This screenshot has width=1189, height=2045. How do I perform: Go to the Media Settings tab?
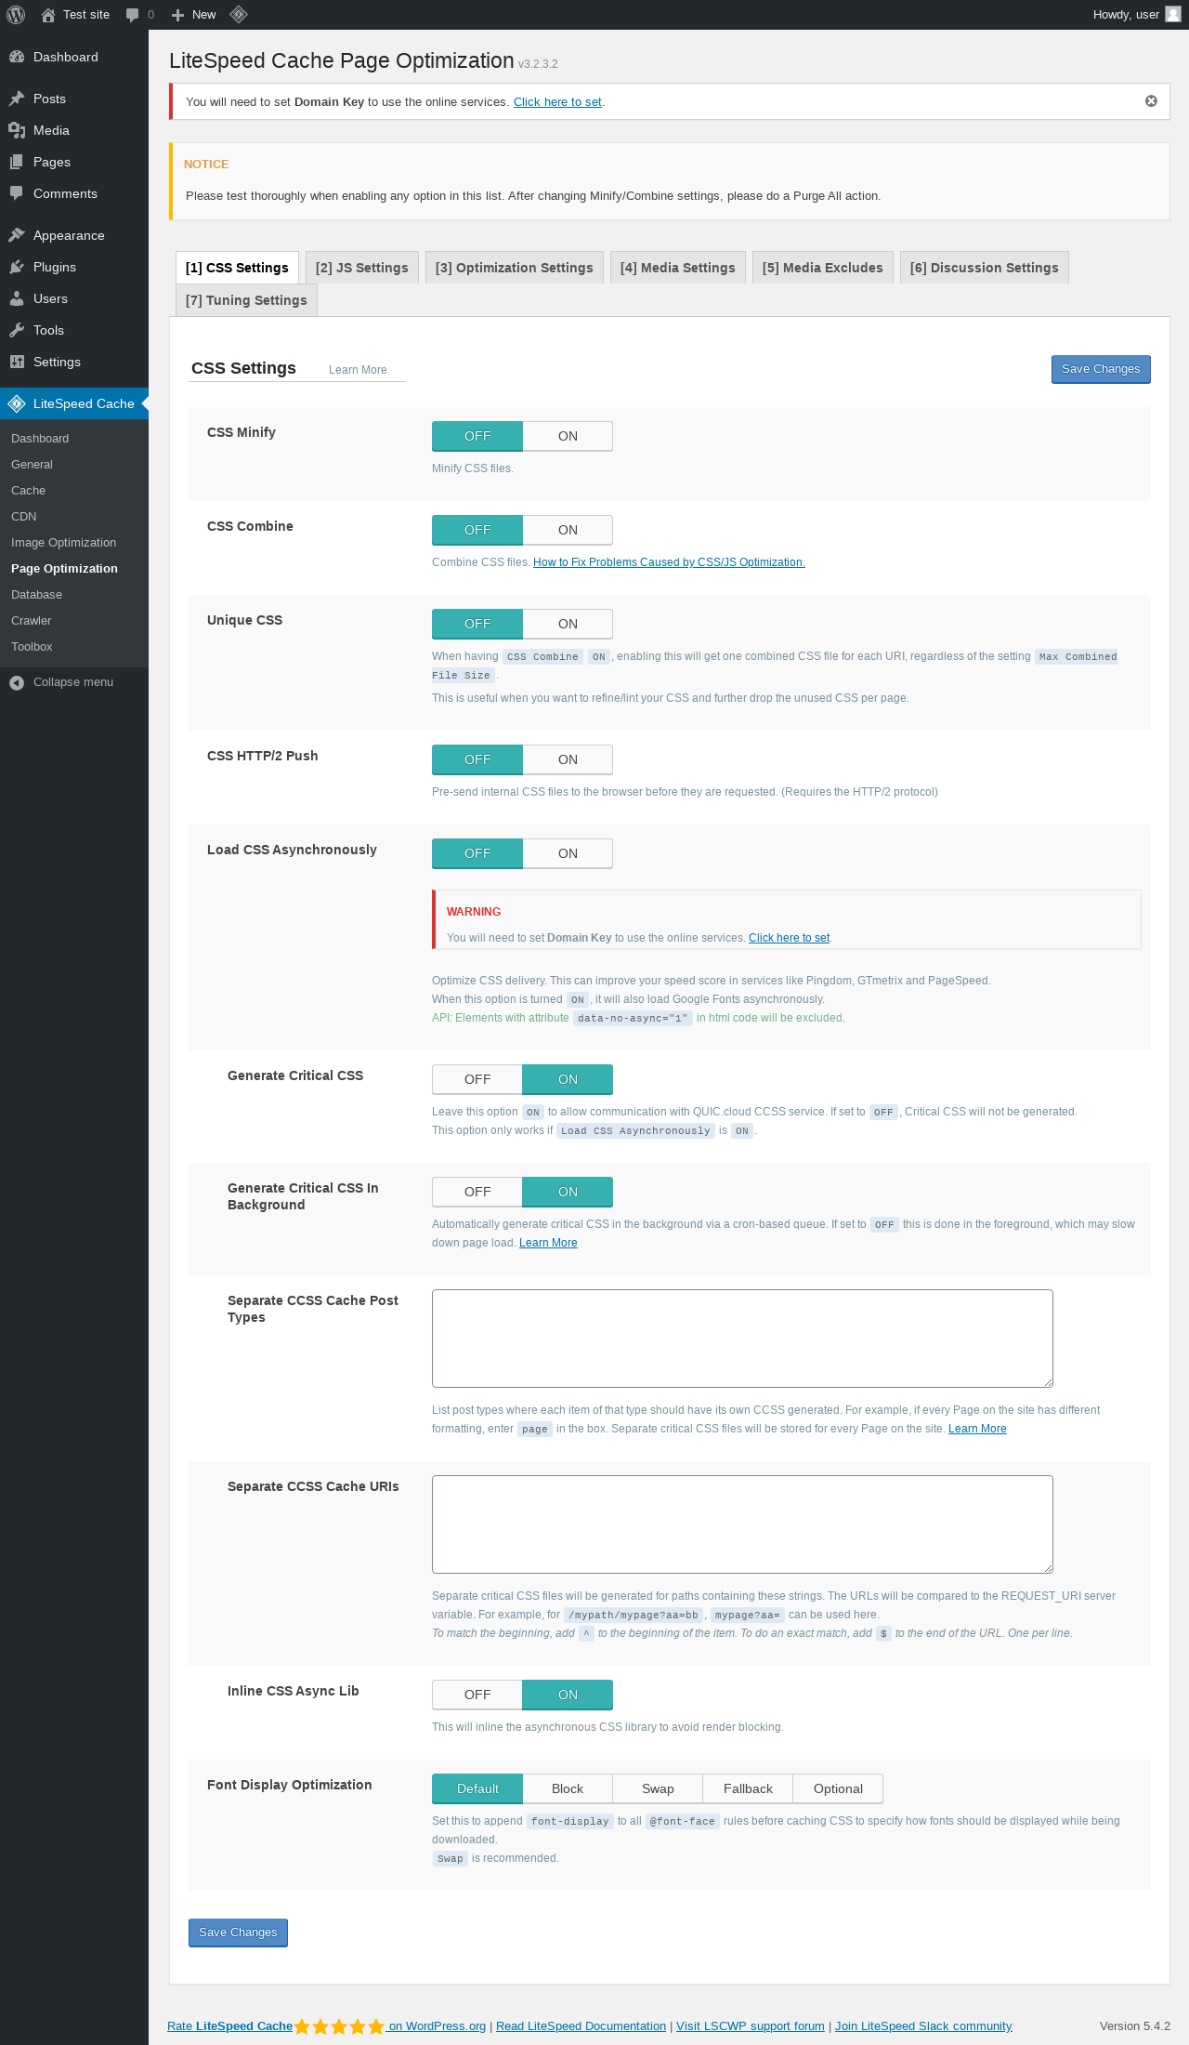[678, 268]
